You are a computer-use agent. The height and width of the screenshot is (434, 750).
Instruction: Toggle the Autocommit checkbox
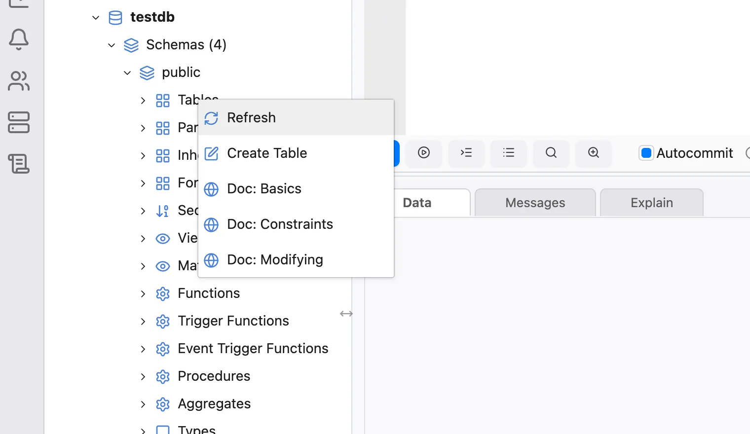[x=646, y=153]
